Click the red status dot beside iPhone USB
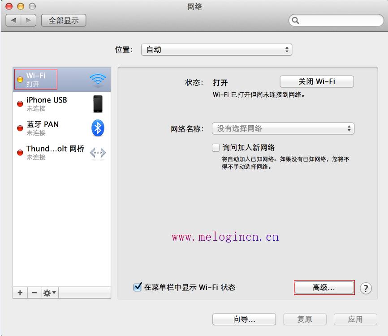 [20, 104]
